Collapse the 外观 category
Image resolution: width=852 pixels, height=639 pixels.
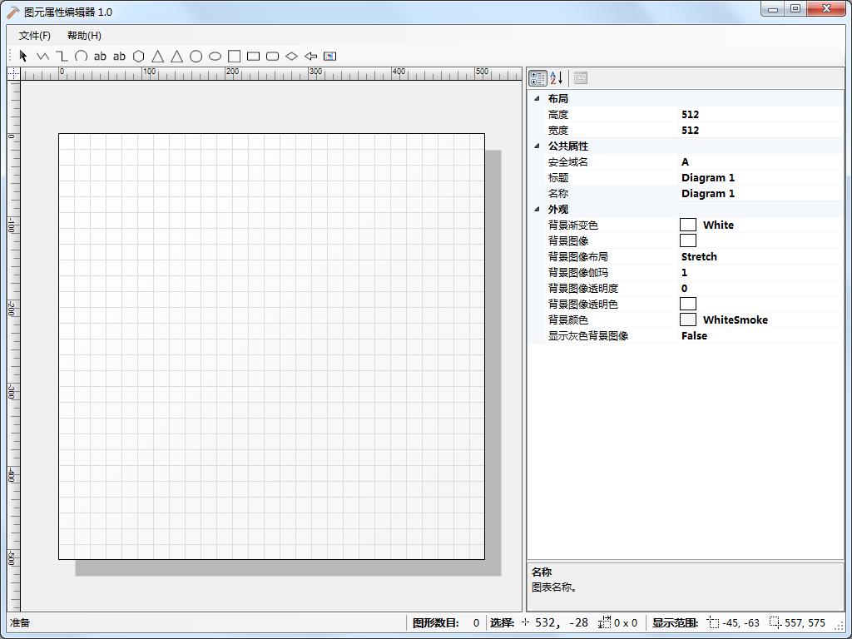pyautogui.click(x=537, y=209)
